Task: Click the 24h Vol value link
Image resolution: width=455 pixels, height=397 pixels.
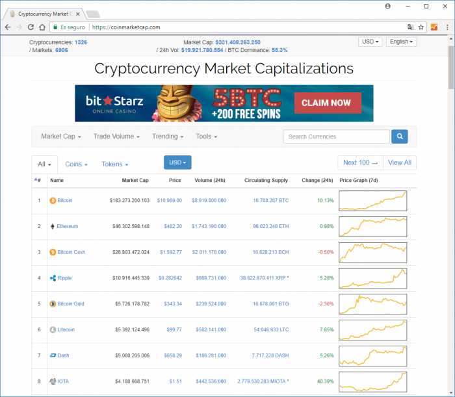Action: (x=202, y=50)
